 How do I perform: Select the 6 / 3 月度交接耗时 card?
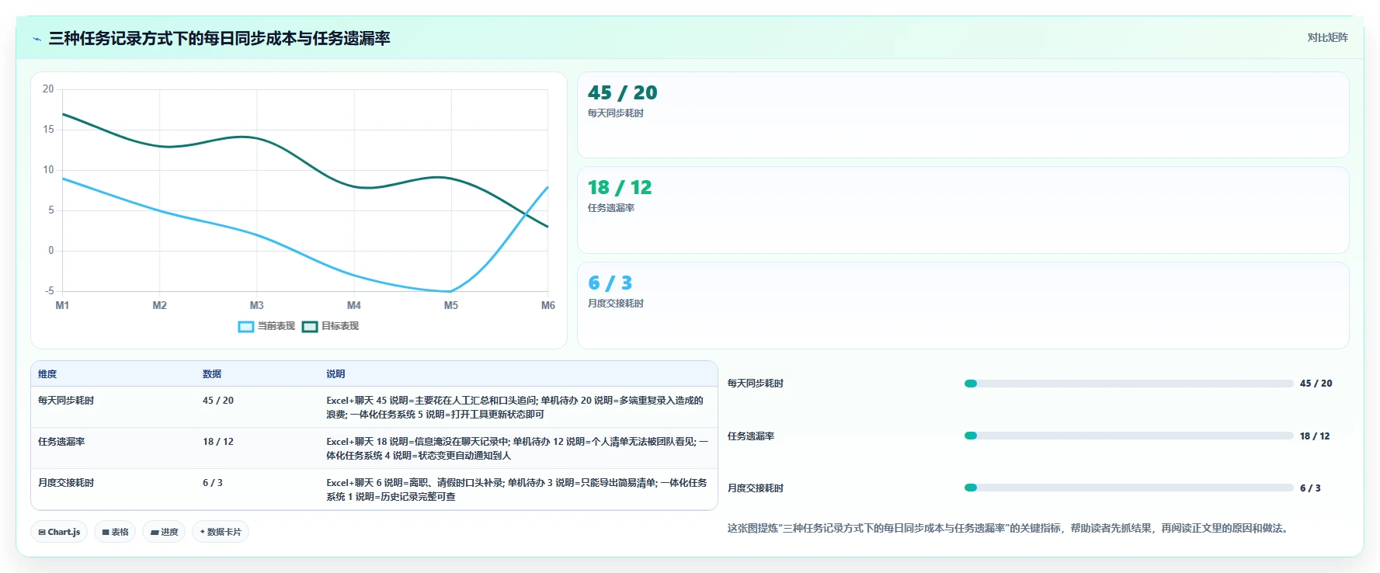963,305
